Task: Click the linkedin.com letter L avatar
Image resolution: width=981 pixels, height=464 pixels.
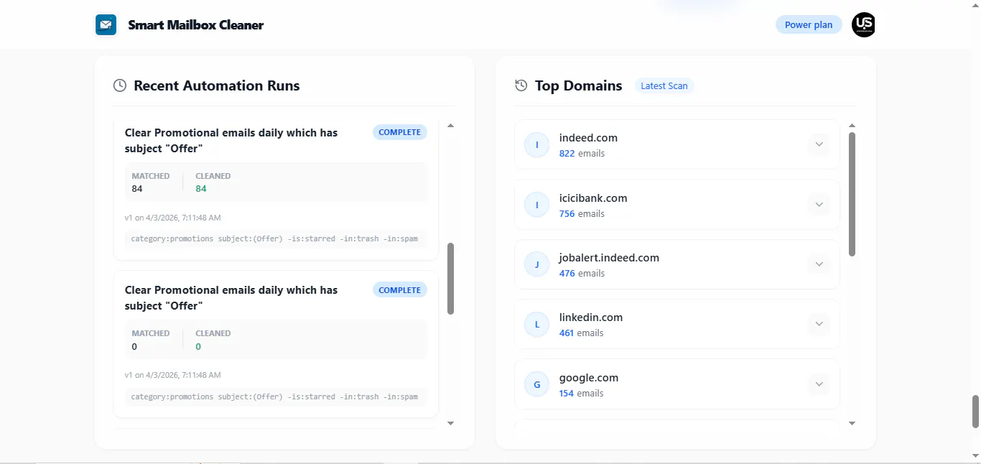Action: 536,325
